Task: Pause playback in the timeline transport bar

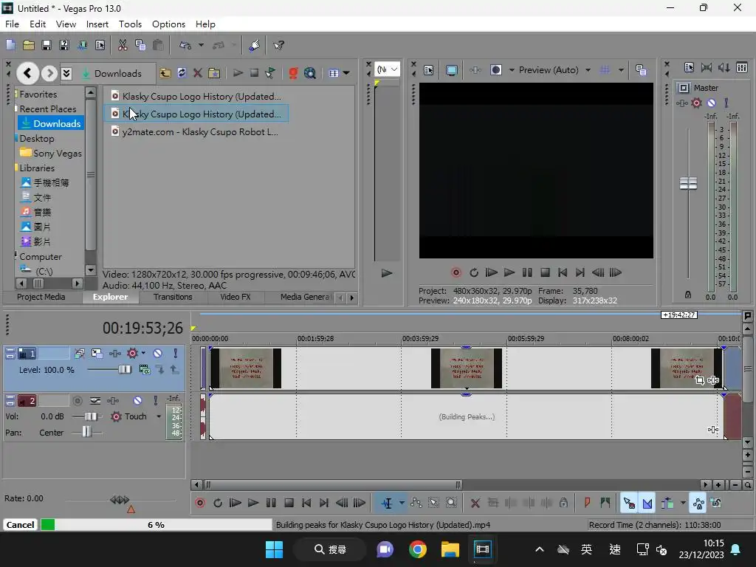Action: click(x=271, y=503)
